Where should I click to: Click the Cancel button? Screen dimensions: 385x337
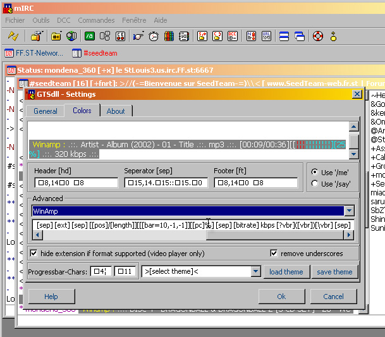[333, 297]
